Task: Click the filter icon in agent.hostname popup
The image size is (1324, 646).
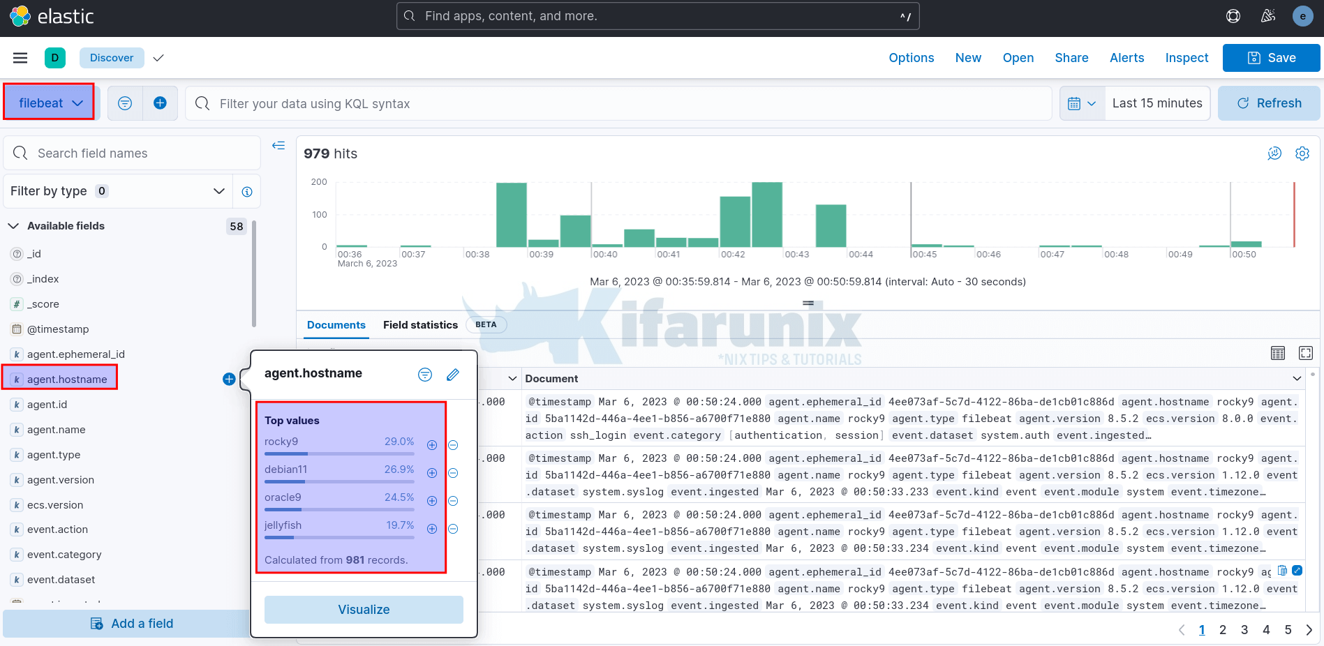Action: pyautogui.click(x=425, y=375)
